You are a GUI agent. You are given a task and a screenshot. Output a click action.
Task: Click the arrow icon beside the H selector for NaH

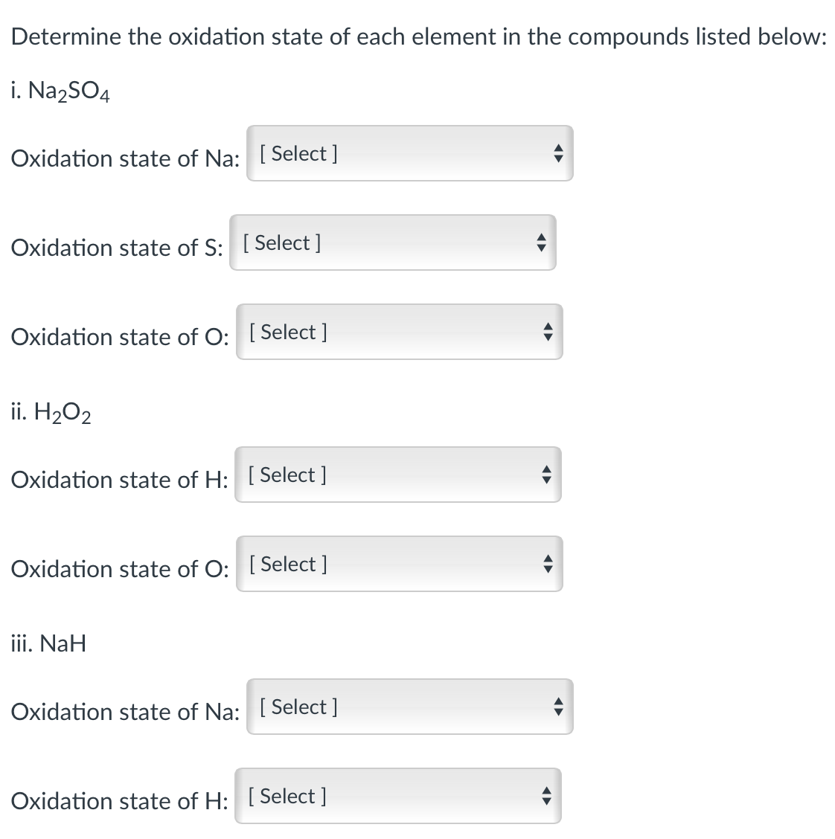tap(546, 796)
